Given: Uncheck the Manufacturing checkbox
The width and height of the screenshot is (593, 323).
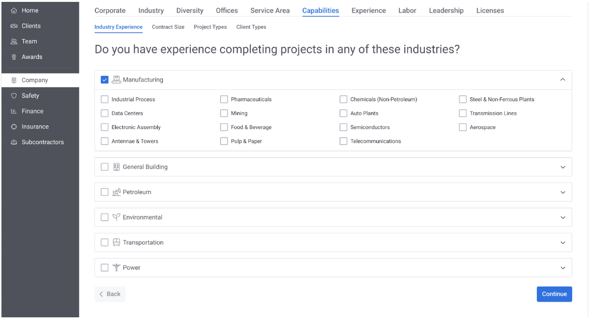Looking at the screenshot, I should coord(105,80).
